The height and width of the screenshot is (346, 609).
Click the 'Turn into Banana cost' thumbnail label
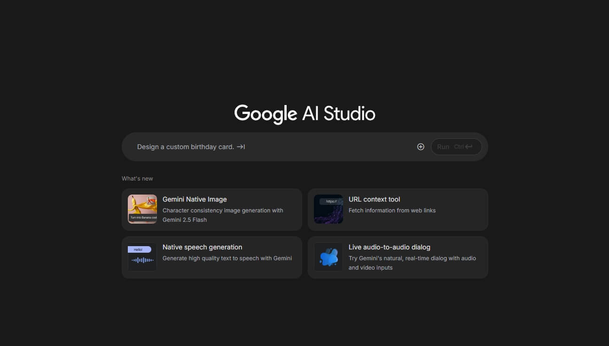pyautogui.click(x=142, y=218)
